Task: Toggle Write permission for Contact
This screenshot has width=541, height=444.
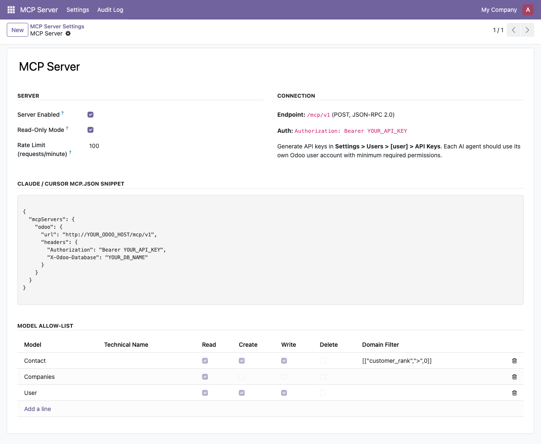Action: [284, 361]
